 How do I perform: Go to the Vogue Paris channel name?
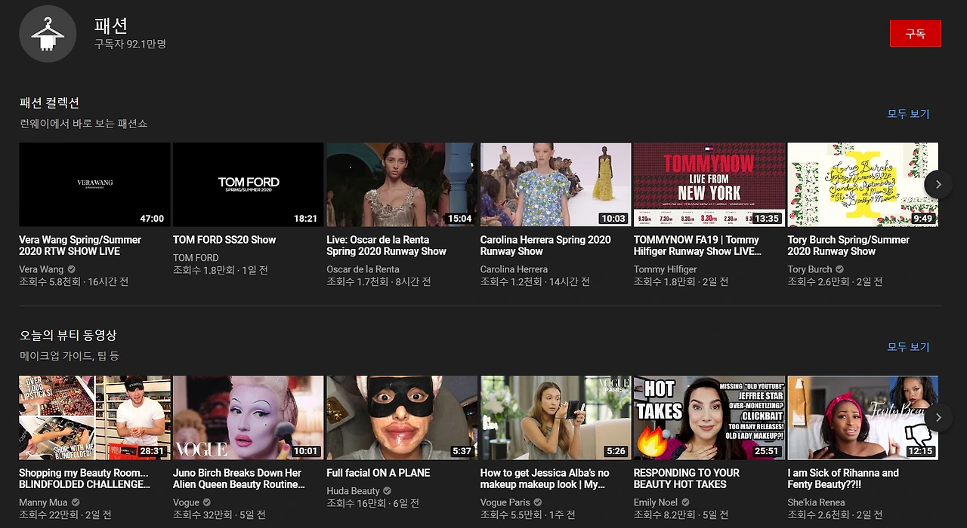click(505, 502)
